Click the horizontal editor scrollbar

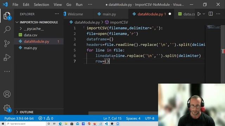pos(123,113)
